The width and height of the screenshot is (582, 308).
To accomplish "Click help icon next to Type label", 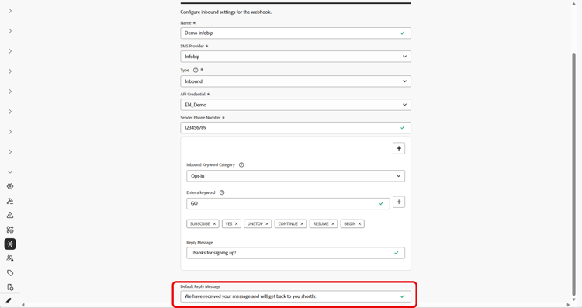I will 196,70.
